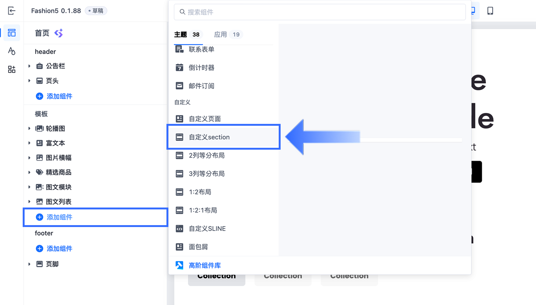The width and height of the screenshot is (536, 305).
Task: Choose the 自定义section component
Action: 224,137
